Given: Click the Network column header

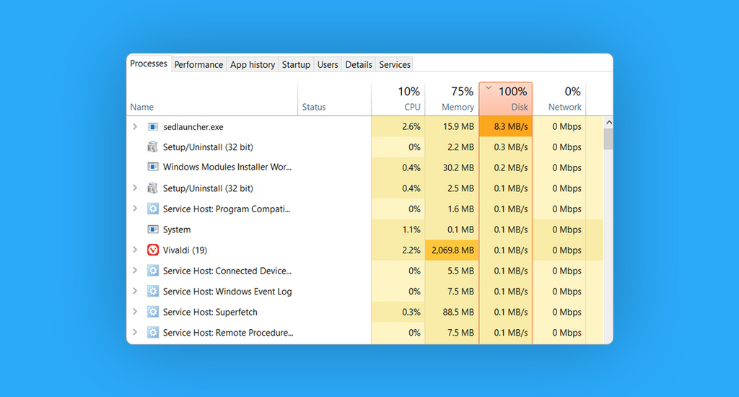Looking at the screenshot, I should 559,99.
